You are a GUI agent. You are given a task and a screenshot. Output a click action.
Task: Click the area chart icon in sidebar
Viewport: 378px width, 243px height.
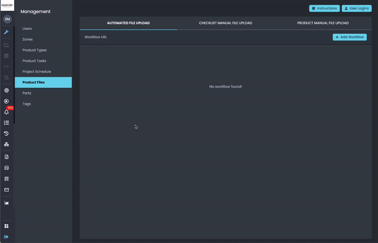coord(7,203)
